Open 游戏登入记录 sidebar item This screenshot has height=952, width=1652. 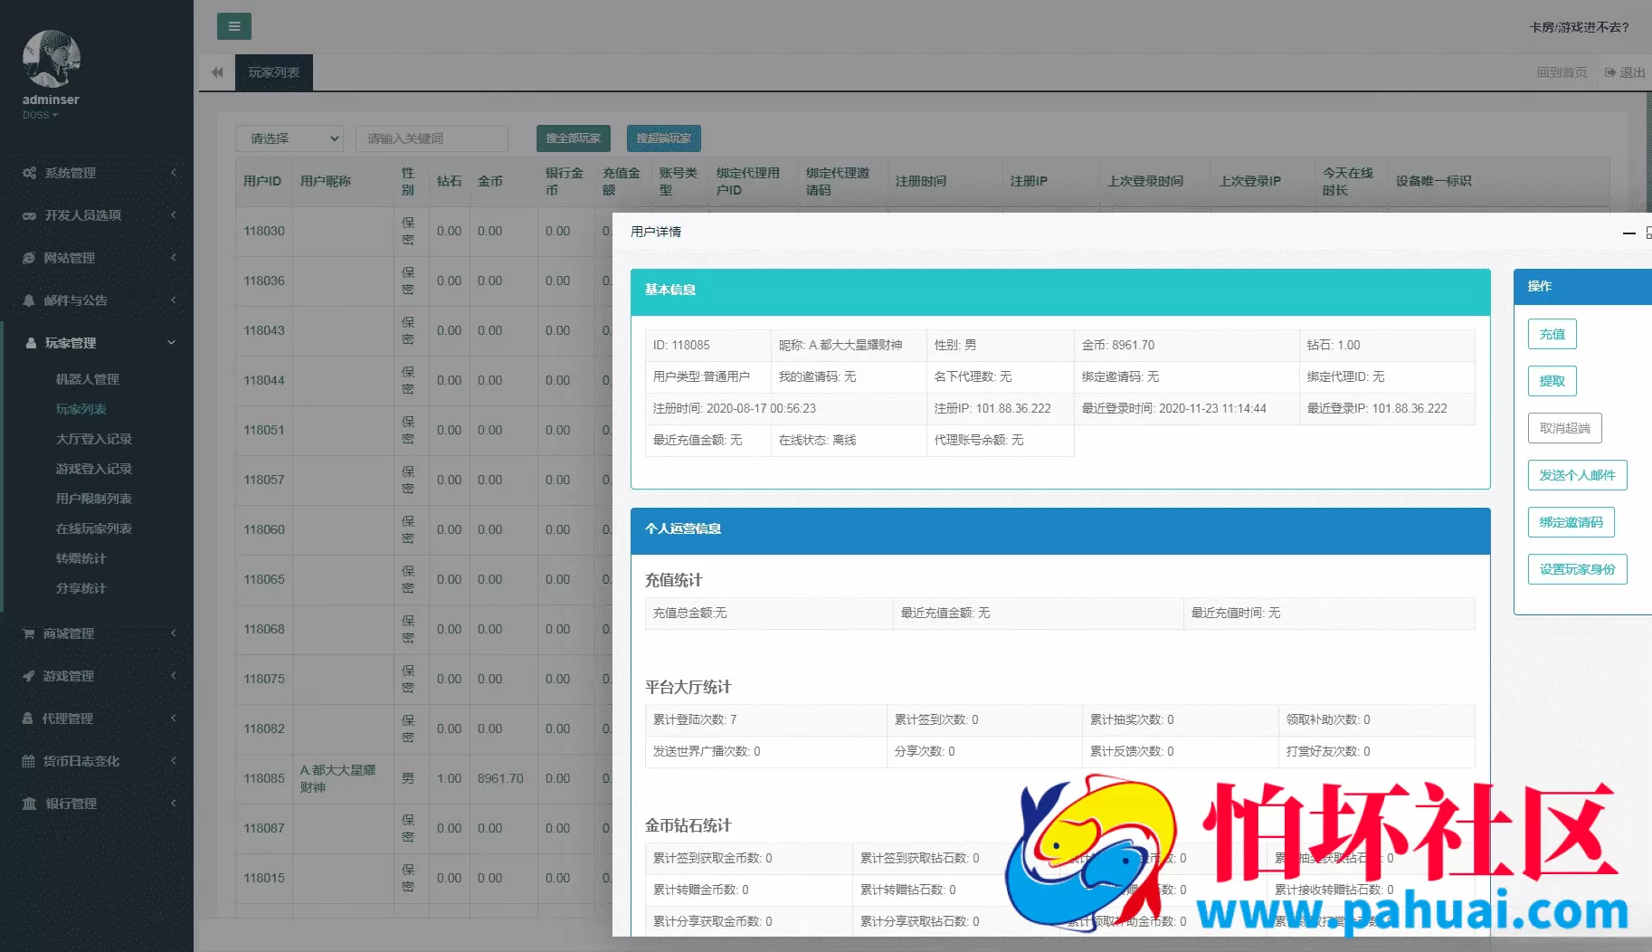coord(94,469)
